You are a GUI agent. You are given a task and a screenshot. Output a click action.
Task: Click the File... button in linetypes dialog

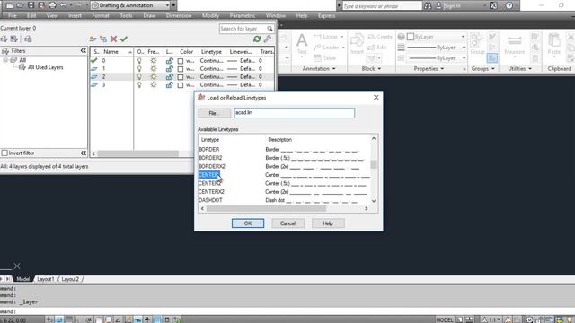click(214, 113)
